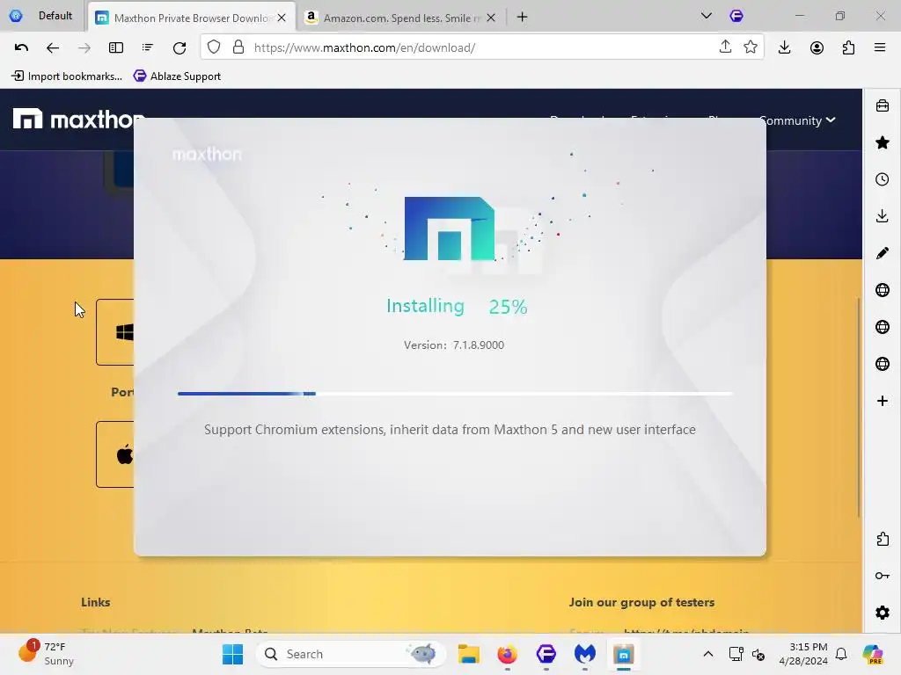
Task: Open the tab list icon next to sidebar button
Action: [x=148, y=47]
